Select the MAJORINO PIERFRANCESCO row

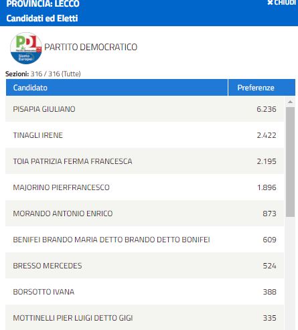[x=145, y=187]
